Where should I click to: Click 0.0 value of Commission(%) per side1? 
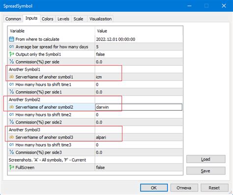coord(99,92)
